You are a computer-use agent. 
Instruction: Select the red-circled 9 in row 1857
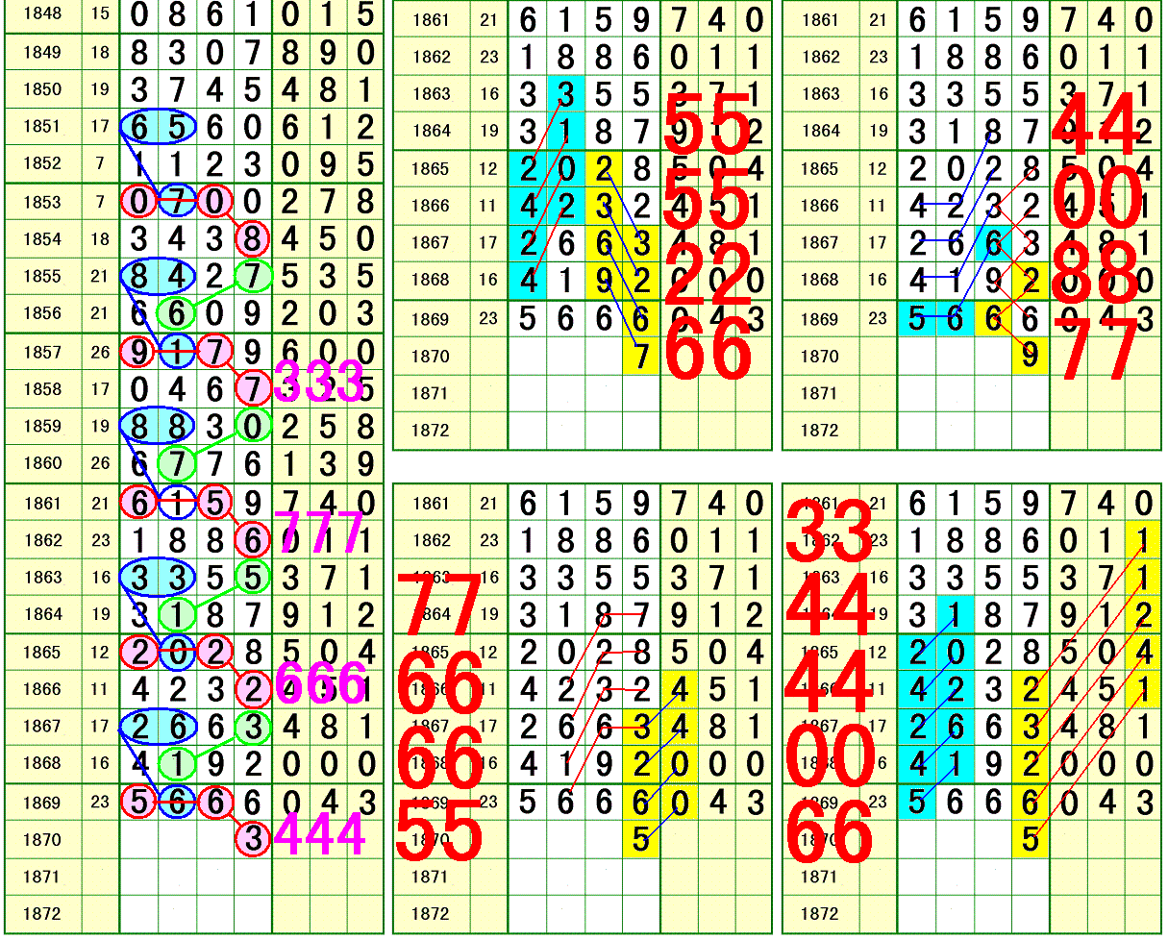point(139,352)
